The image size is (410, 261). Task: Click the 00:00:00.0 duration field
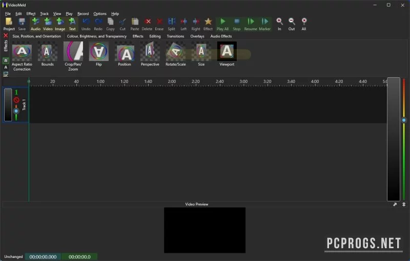pyautogui.click(x=79, y=257)
